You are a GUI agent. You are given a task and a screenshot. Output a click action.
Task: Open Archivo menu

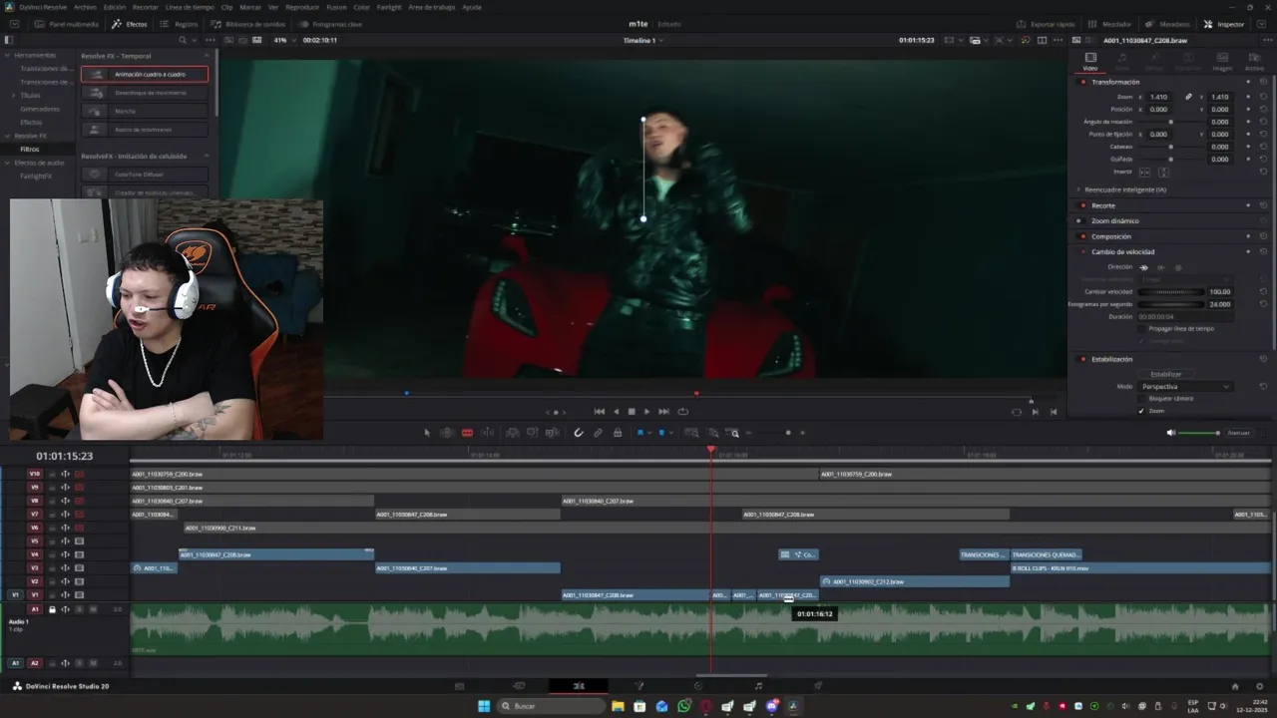click(x=85, y=7)
